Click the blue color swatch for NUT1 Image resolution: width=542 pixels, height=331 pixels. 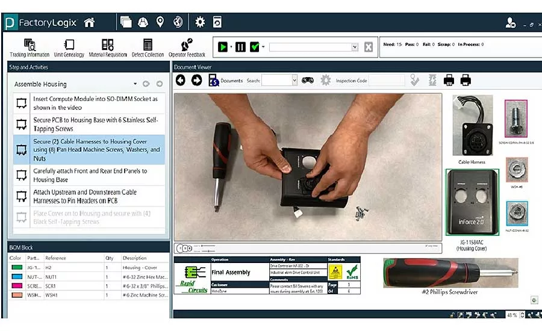[x=17, y=277]
